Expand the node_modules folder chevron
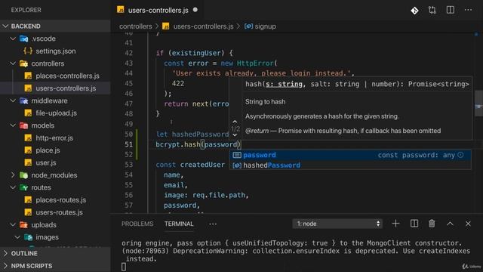Image resolution: width=483 pixels, height=272 pixels. pos(13,175)
